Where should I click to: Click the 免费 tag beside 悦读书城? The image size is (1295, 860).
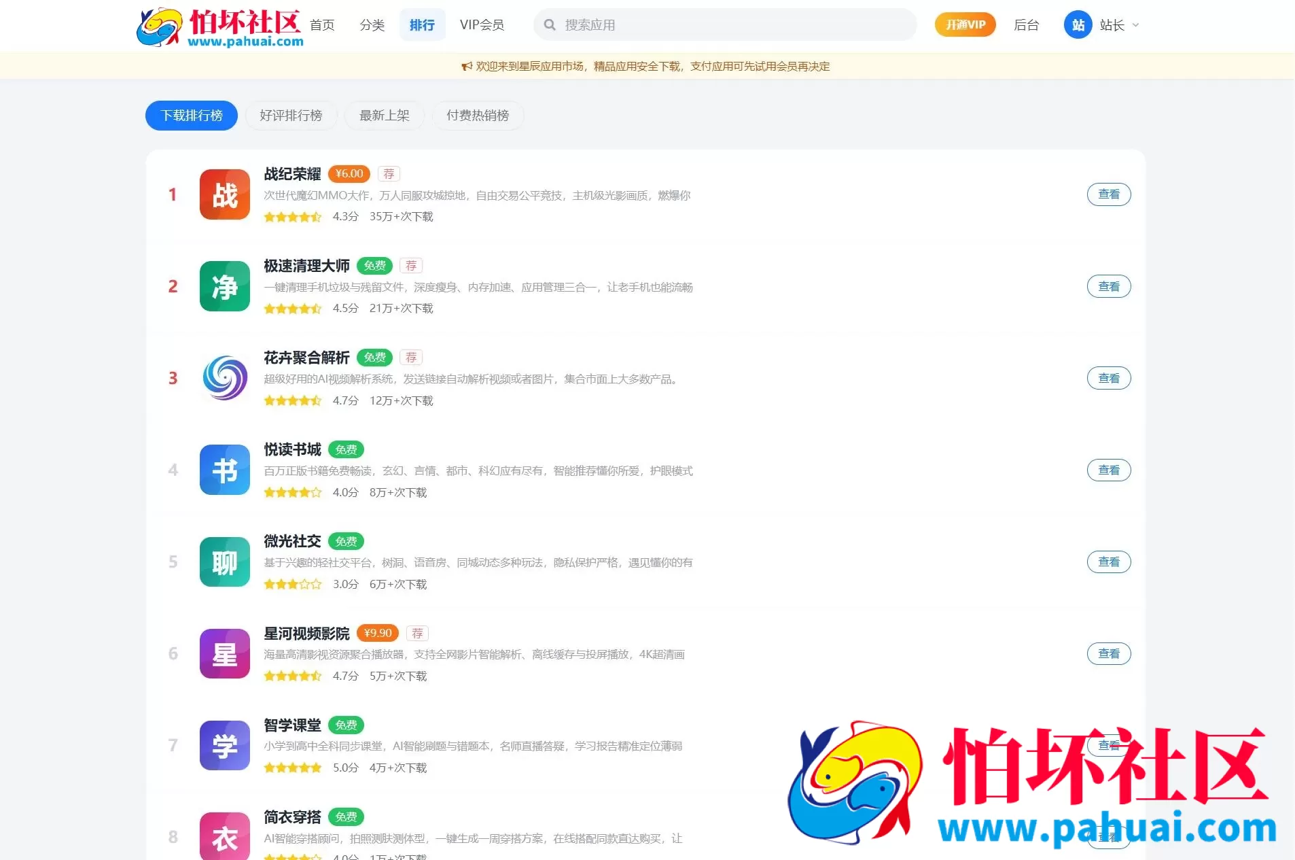tap(346, 449)
